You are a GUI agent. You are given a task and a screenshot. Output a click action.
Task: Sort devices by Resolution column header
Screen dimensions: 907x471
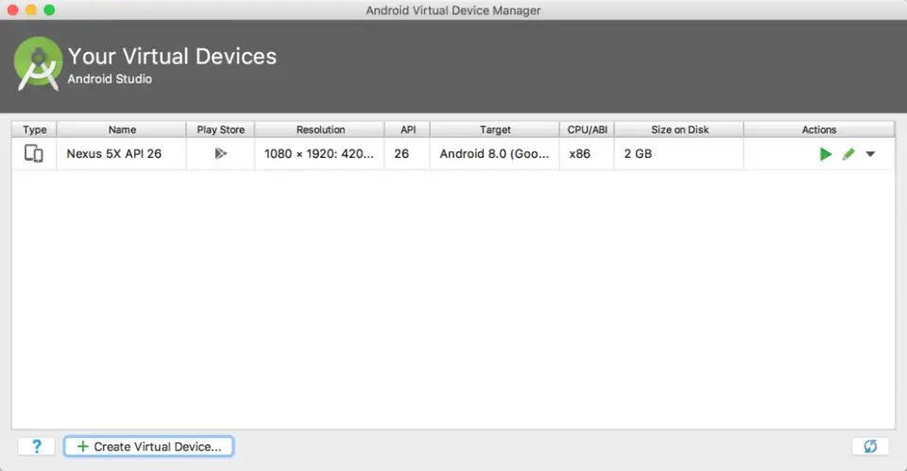point(320,130)
